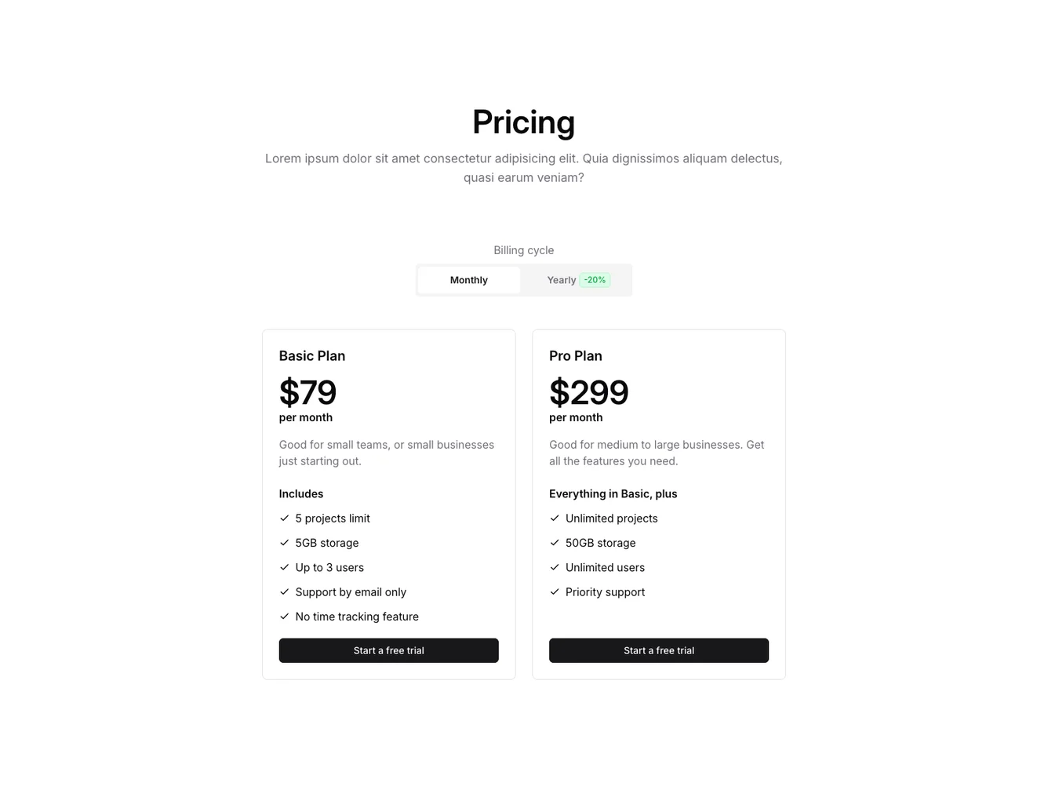Click the checkmark near 'Priority support'
Screen dimensions: 1048x786
555,591
